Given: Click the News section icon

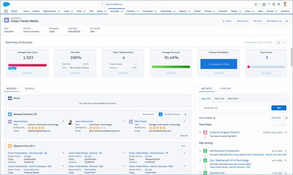Looking at the screenshot, I should (x=10, y=98).
